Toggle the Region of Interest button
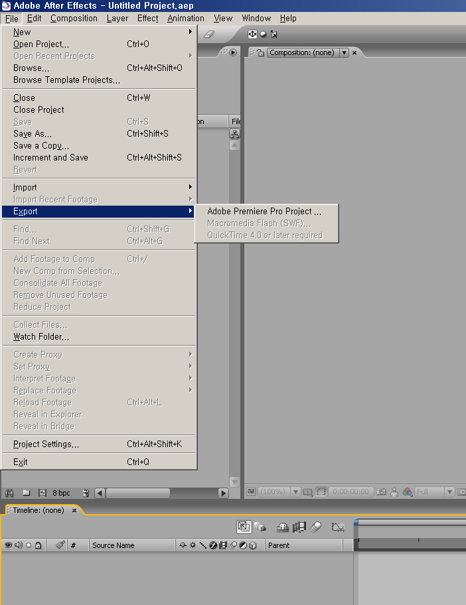The image size is (466, 605). [x=321, y=492]
